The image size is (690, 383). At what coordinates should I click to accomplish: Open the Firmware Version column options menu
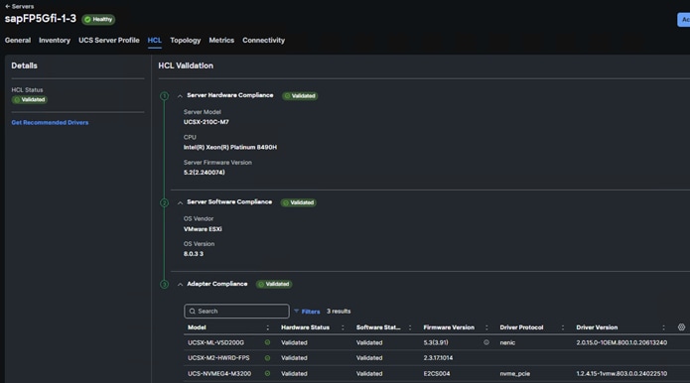click(486, 327)
